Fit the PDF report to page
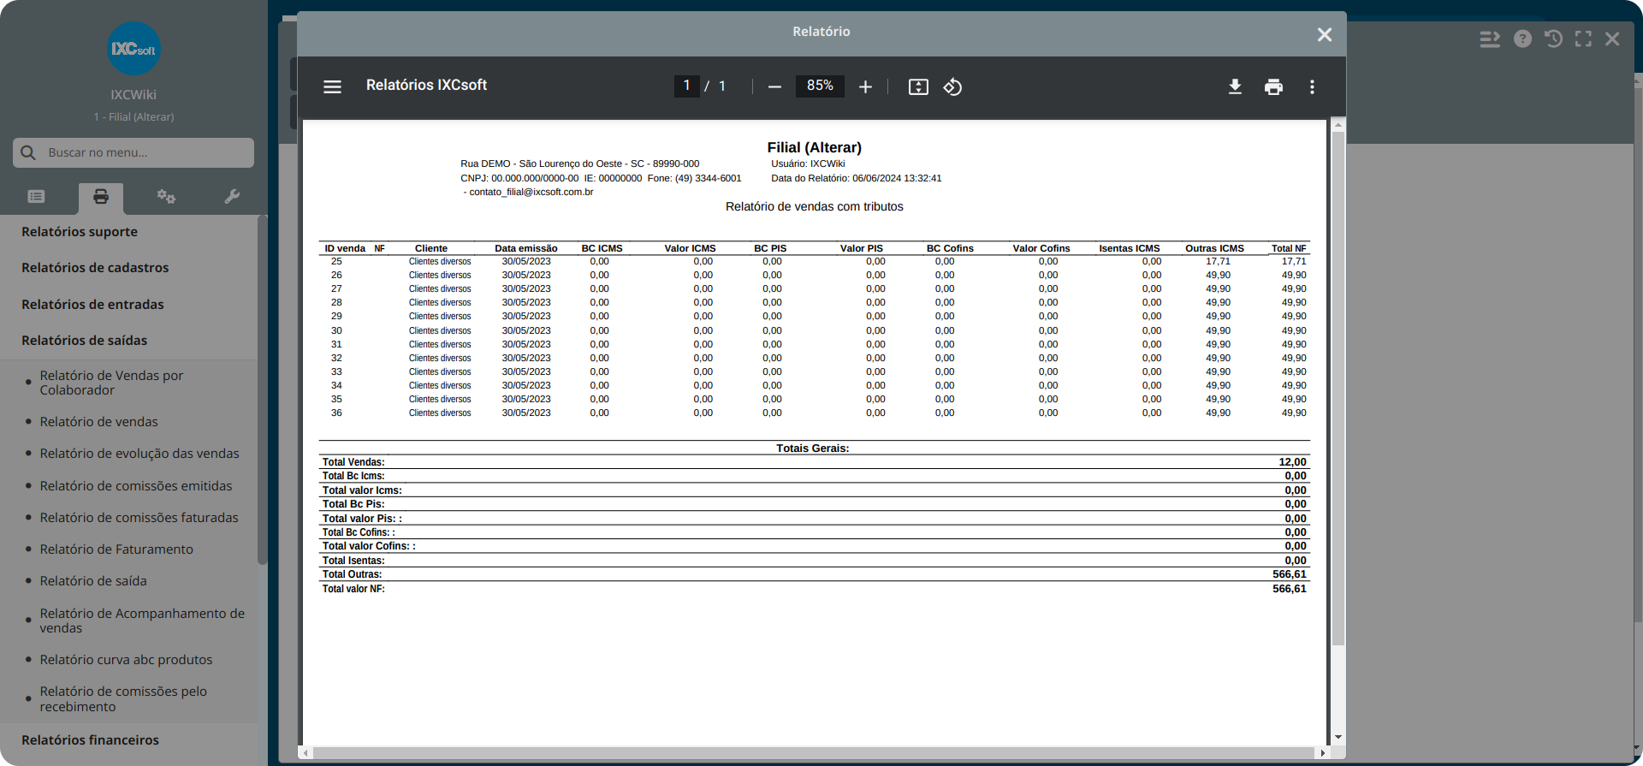Image resolution: width=1643 pixels, height=766 pixels. 918,86
